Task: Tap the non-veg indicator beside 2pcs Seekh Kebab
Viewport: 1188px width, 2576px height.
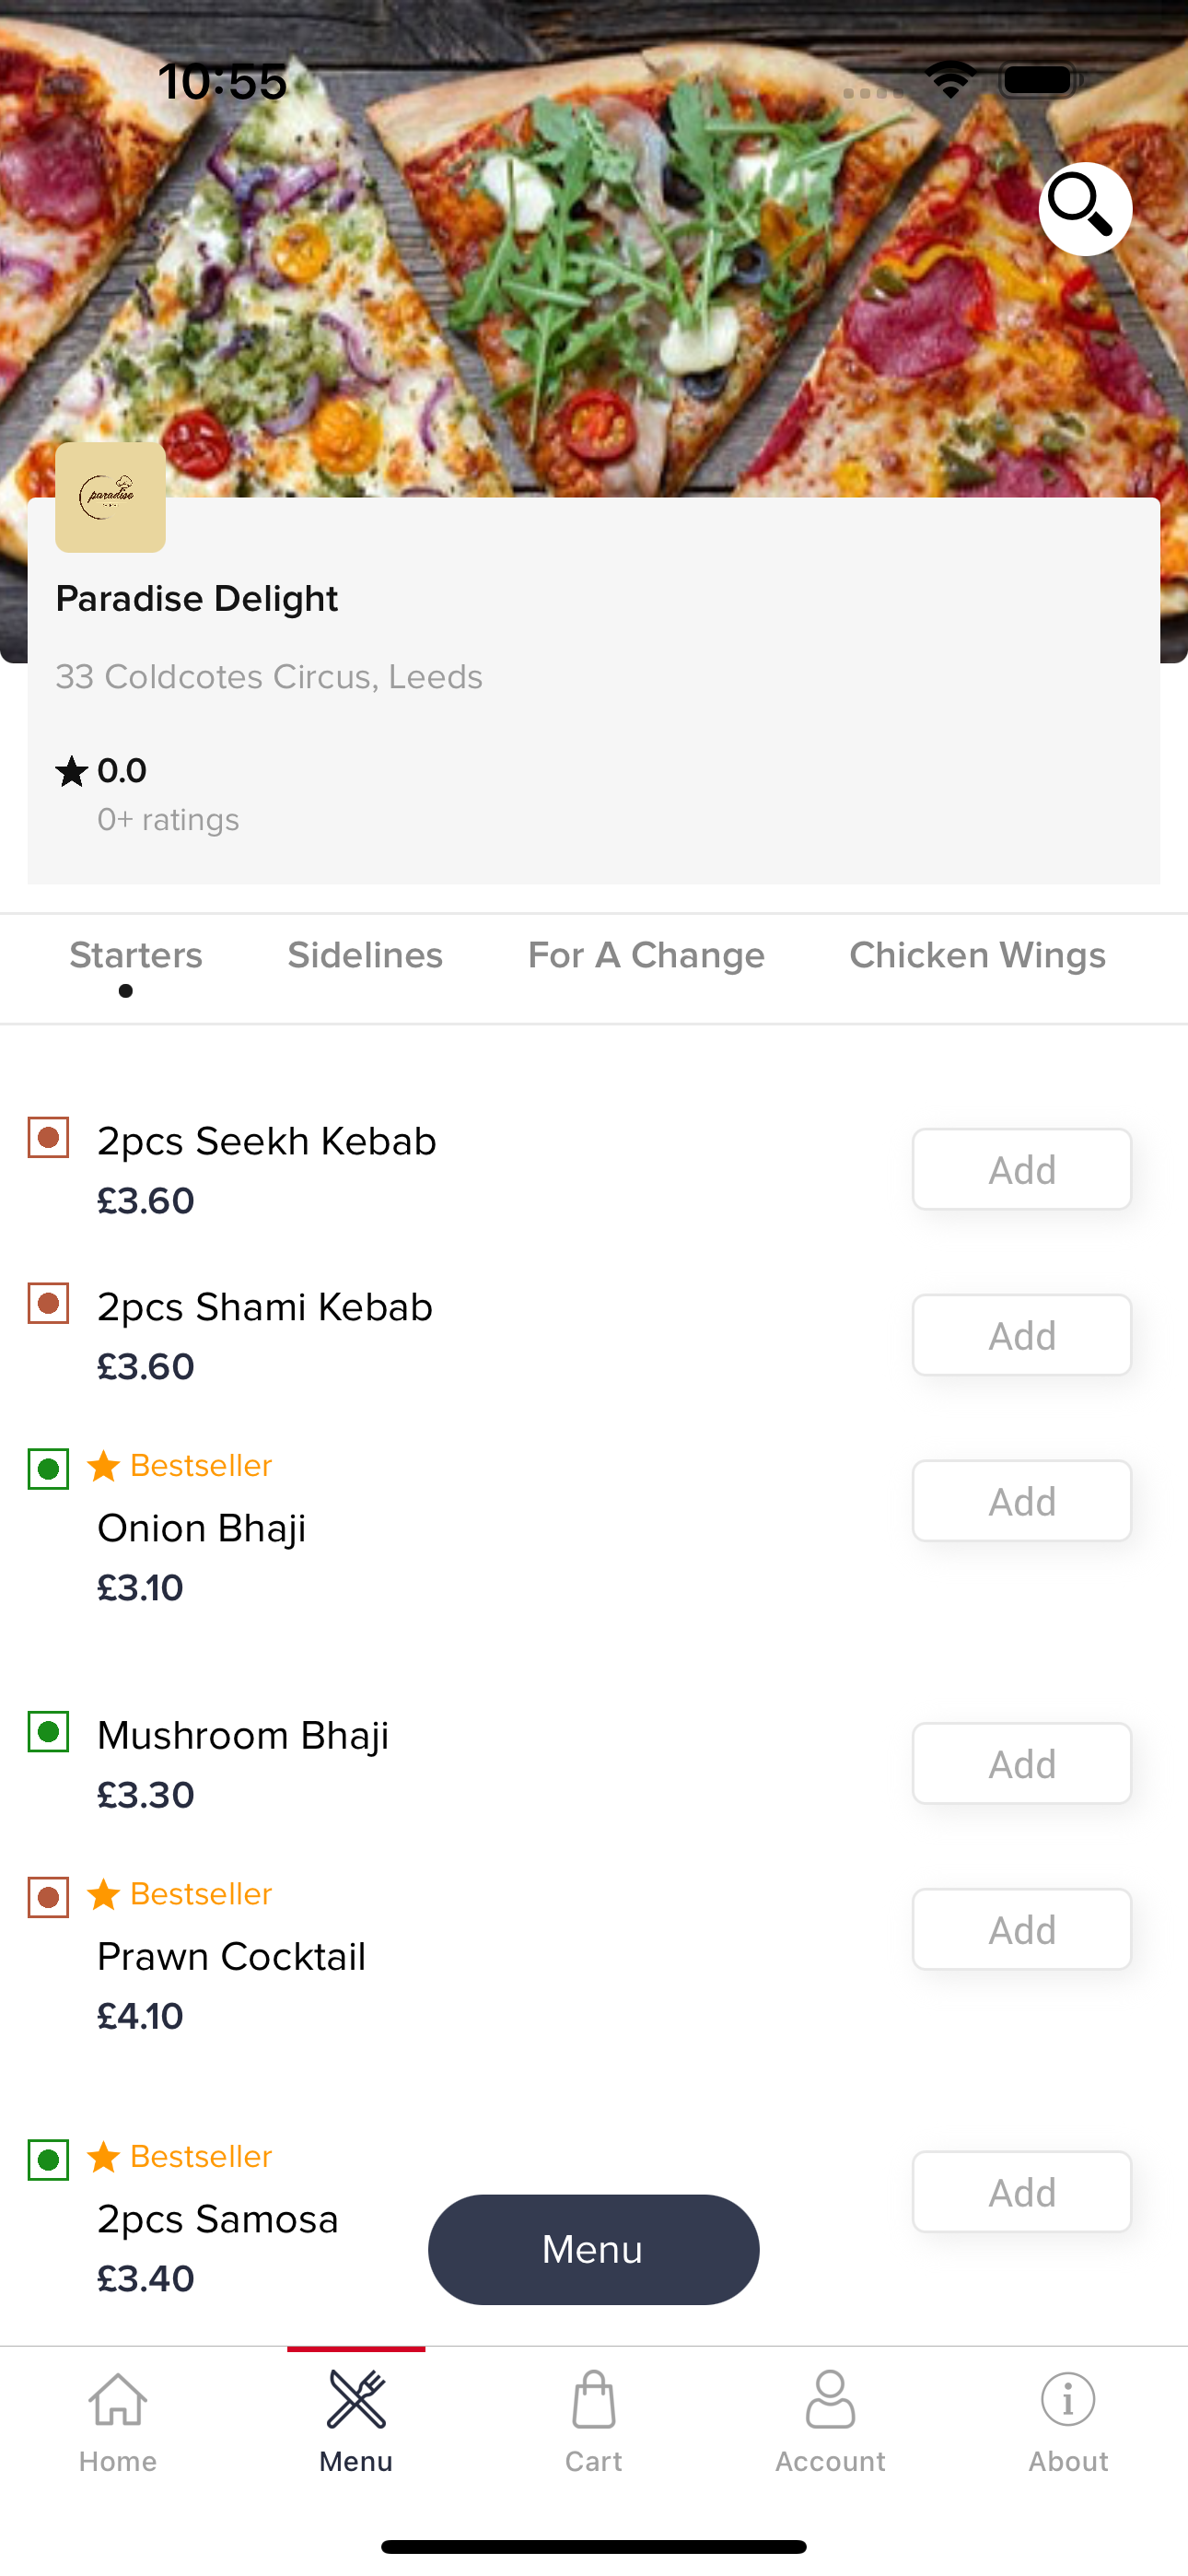Action: [x=48, y=1138]
